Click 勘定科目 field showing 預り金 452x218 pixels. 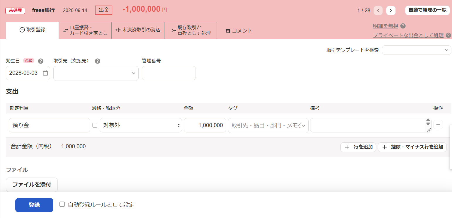50,125
